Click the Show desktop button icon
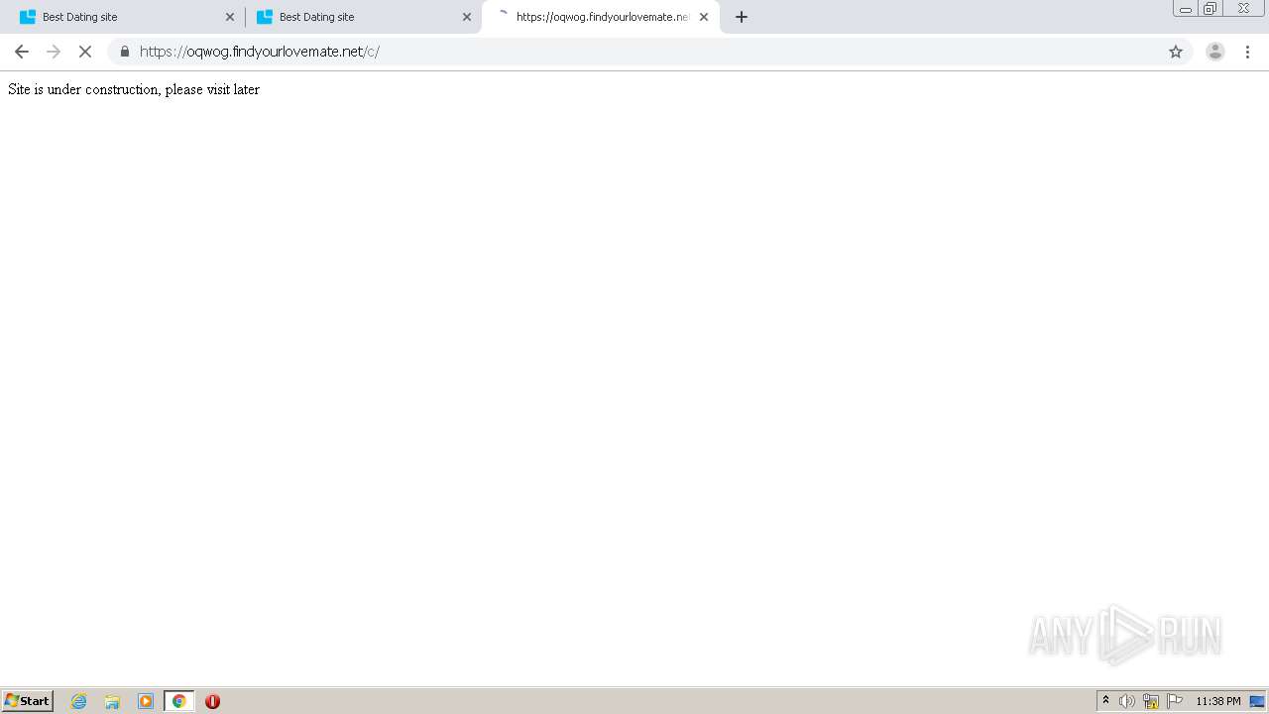 [x=1257, y=701]
